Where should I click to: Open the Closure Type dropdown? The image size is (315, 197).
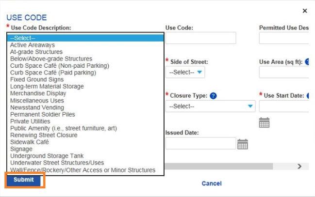pyautogui.click(x=210, y=106)
